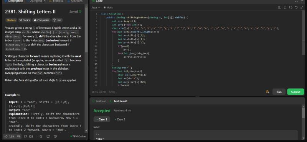Click the Accepted result heading
Viewport: 307px width, 142px height.
tap(102, 111)
